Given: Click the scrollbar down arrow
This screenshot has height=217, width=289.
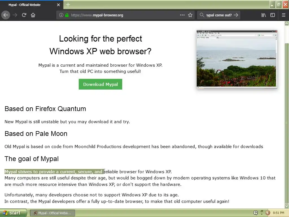Looking at the screenshot, I should click(287, 206).
